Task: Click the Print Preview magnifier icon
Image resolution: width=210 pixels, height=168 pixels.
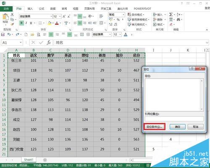Action: 39,34
